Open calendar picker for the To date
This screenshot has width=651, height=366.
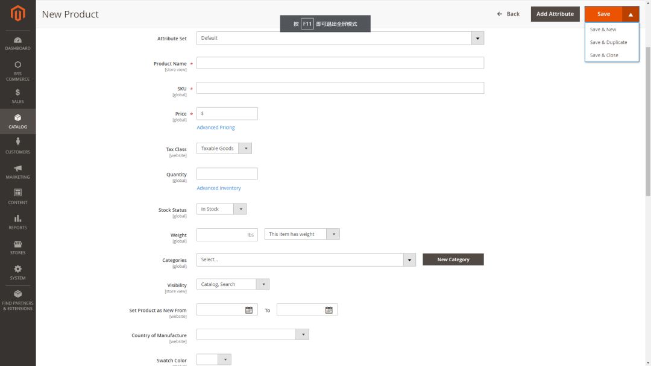pos(329,310)
